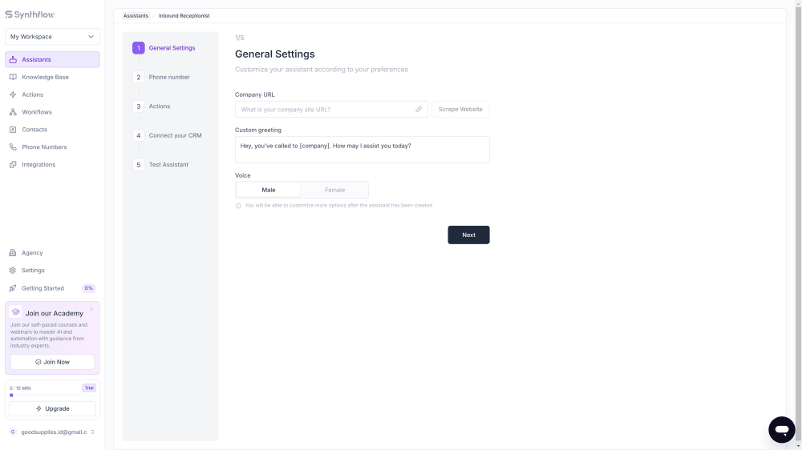Click step 5 number badge
This screenshot has height=450, width=802.
tap(138, 164)
